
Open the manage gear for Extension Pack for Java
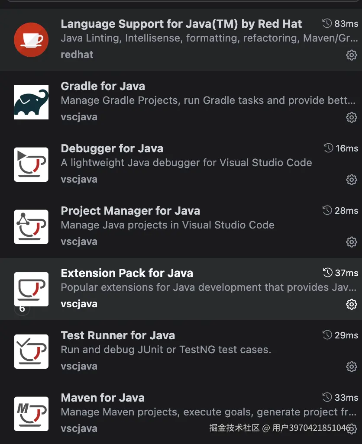tap(352, 304)
